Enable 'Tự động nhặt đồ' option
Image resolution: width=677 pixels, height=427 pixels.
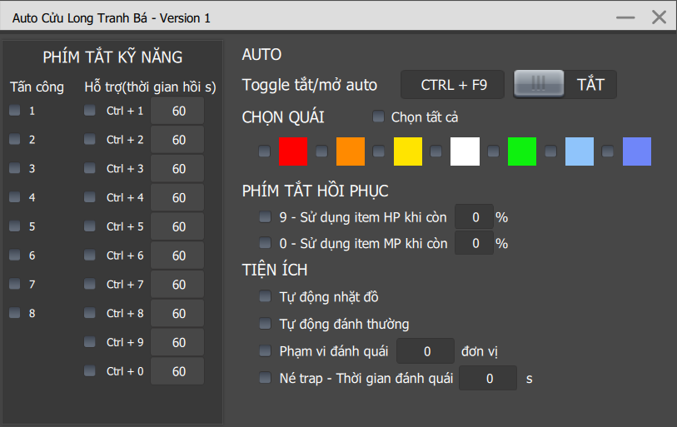coord(265,296)
